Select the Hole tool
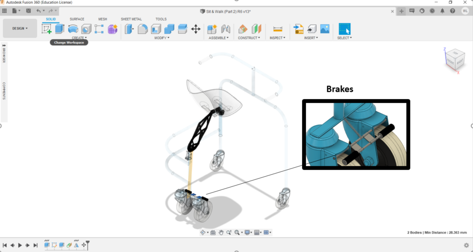473x252 pixels. [86, 29]
